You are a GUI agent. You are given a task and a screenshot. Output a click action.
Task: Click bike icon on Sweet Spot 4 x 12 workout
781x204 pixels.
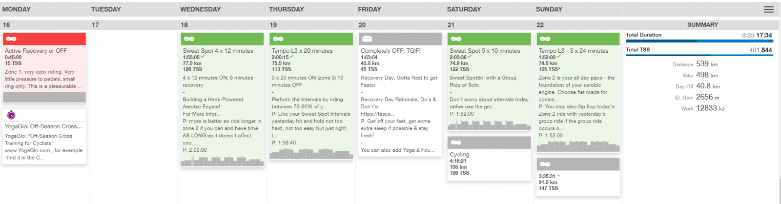point(189,39)
